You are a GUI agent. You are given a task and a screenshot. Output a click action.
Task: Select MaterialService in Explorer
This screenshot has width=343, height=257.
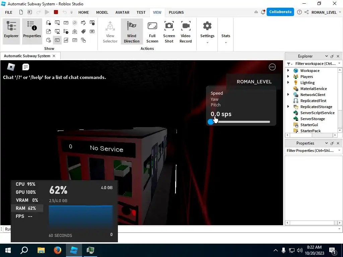click(313, 88)
